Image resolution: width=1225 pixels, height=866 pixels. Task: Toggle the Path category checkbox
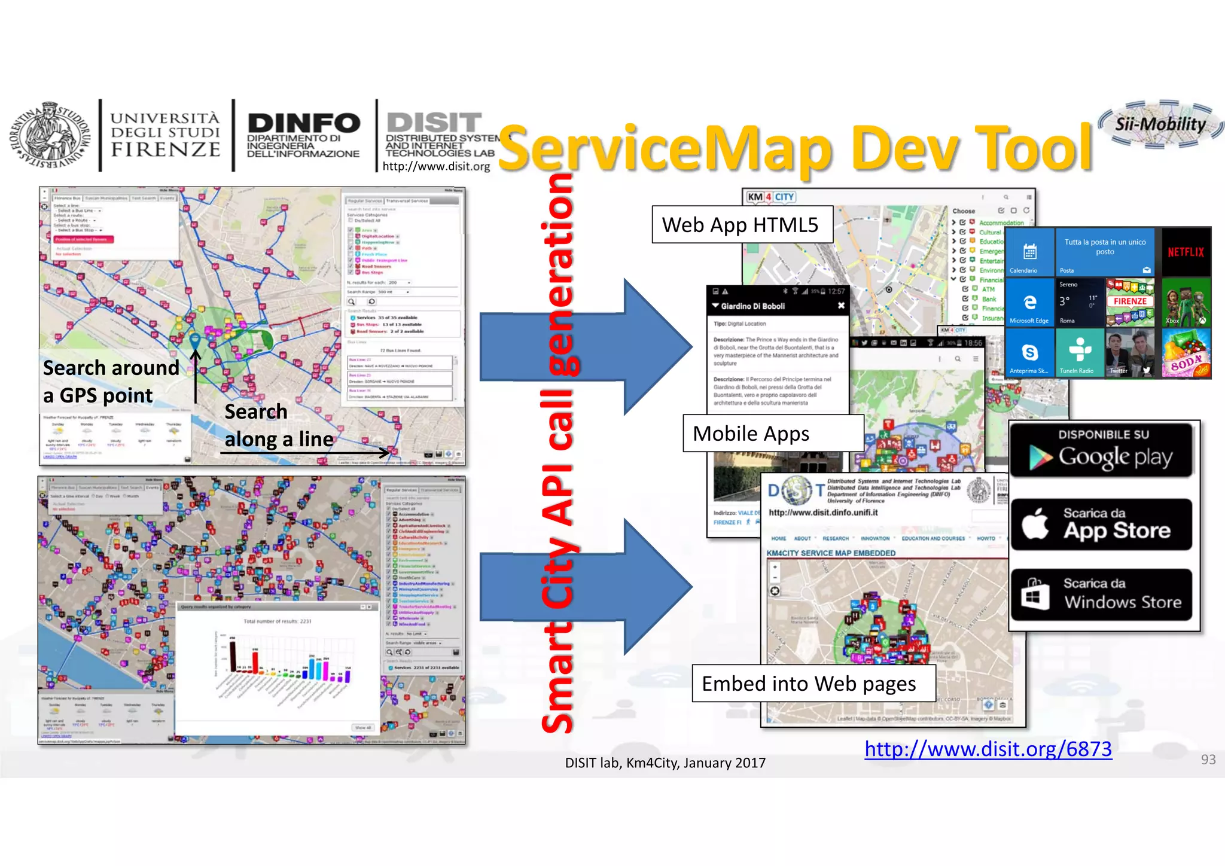click(351, 248)
